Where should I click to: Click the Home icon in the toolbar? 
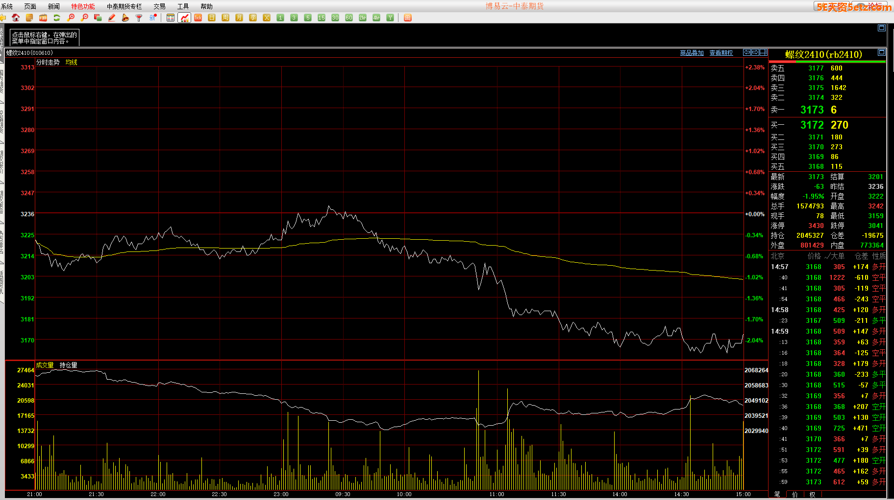16,18
